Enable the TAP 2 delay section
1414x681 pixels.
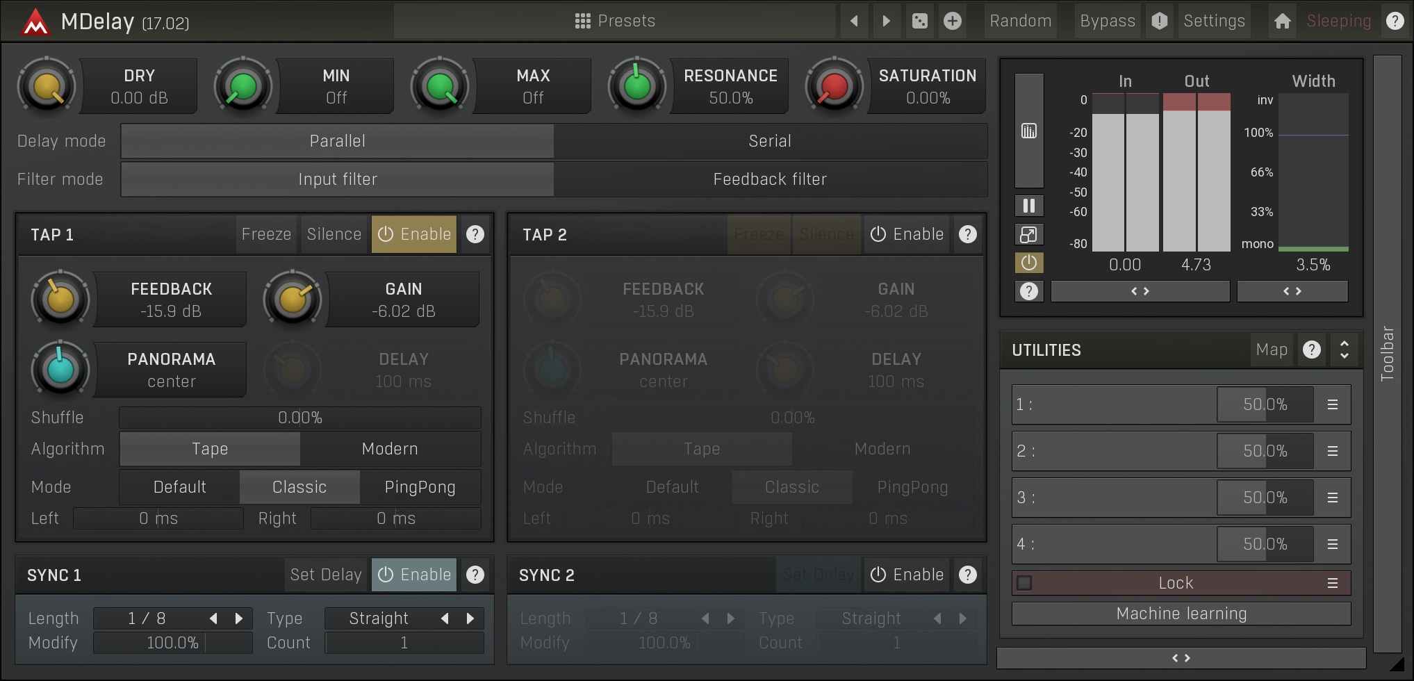(x=907, y=235)
